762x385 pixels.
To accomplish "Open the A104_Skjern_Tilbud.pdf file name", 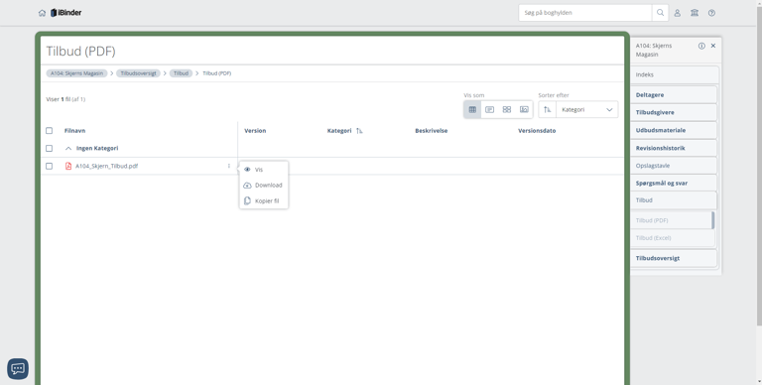I will tap(106, 167).
